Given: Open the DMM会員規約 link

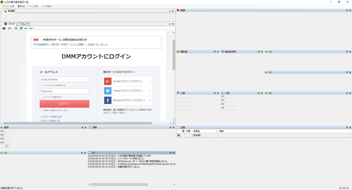Looking at the screenshot, I should 40,45.
